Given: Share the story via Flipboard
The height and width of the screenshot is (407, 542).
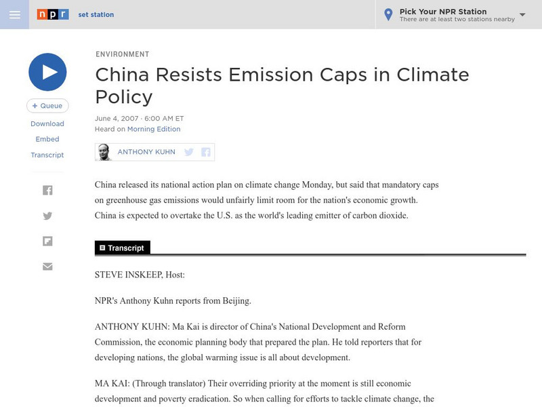Looking at the screenshot, I should [x=47, y=240].
